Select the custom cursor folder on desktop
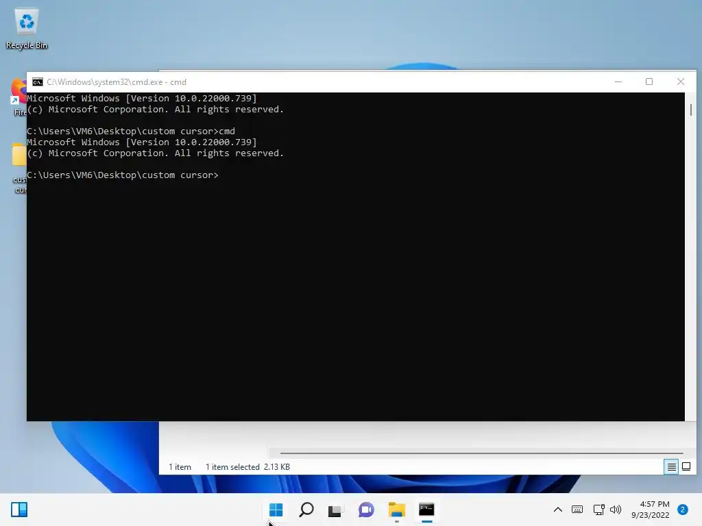This screenshot has width=702, height=526. pyautogui.click(x=19, y=168)
